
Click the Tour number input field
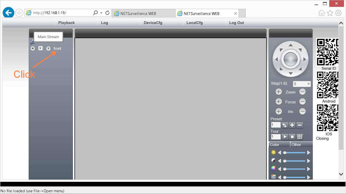[276, 137]
